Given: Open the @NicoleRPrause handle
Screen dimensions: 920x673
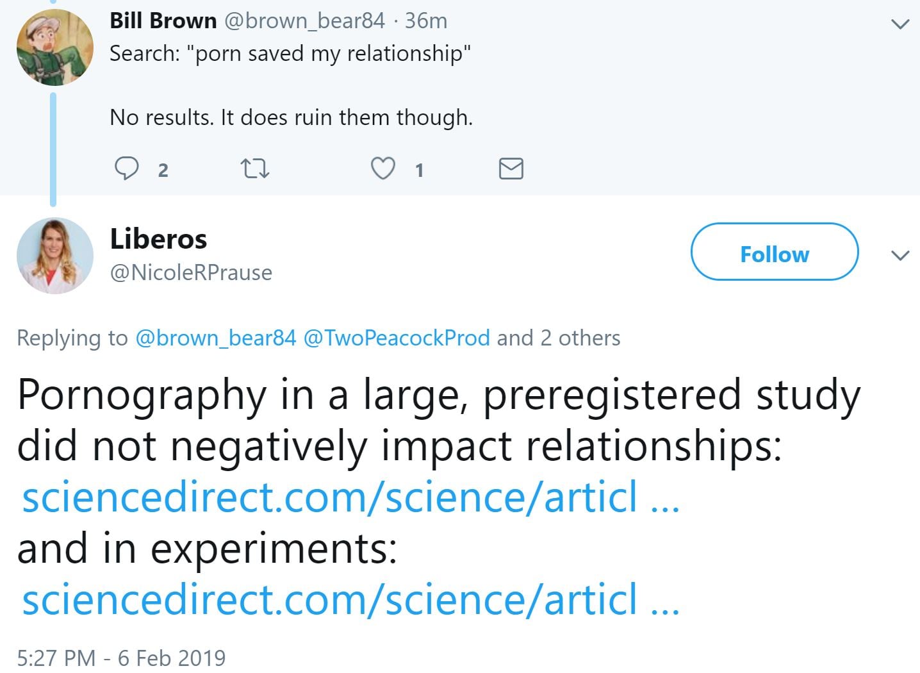Looking at the screenshot, I should pos(191,272).
